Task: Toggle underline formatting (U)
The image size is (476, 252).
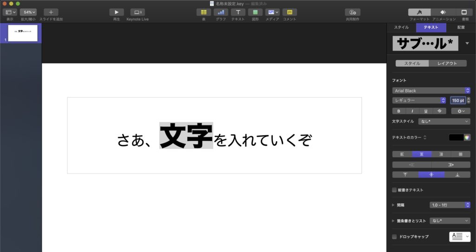Action: click(426, 111)
